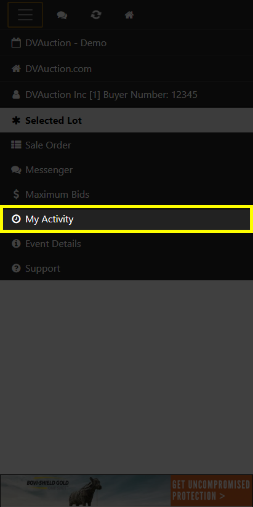253x507 pixels.
Task: Click the user icon by Buyer Number
Action: pyautogui.click(x=16, y=95)
